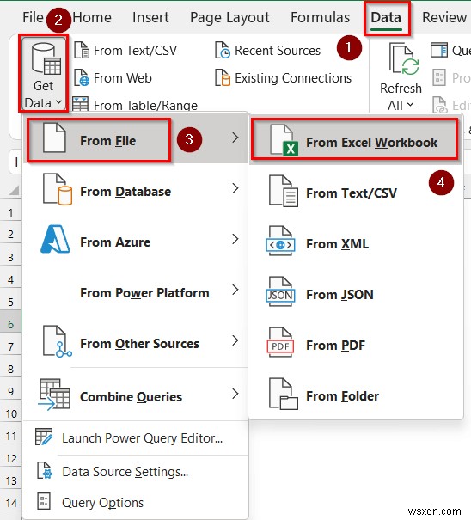The image size is (471, 520).
Task: Click the Combine Queries icon
Action: click(55, 395)
